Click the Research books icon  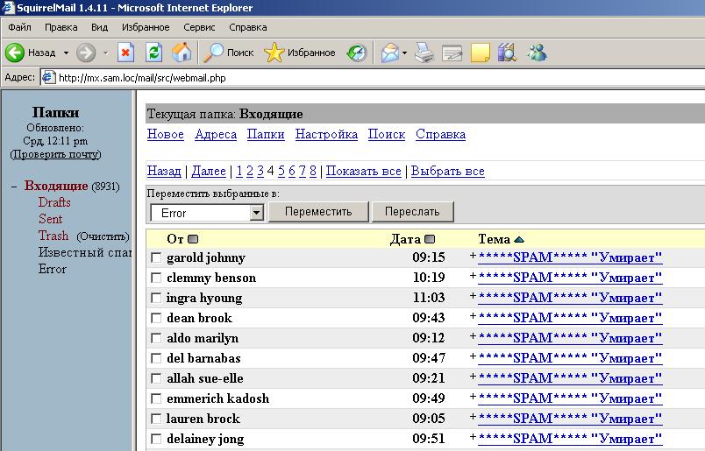coord(507,53)
